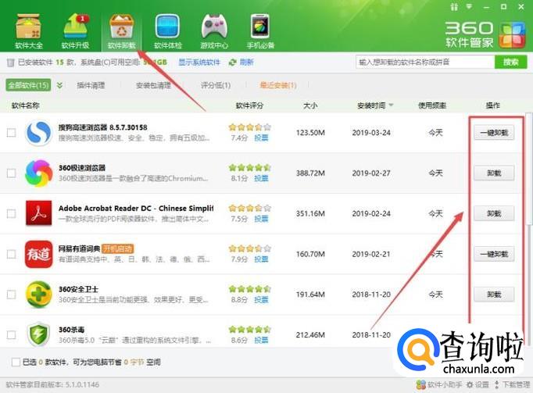The image size is (533, 393).
Task: Click the Adobe Acrobat Reader icon
Action: coord(39,213)
